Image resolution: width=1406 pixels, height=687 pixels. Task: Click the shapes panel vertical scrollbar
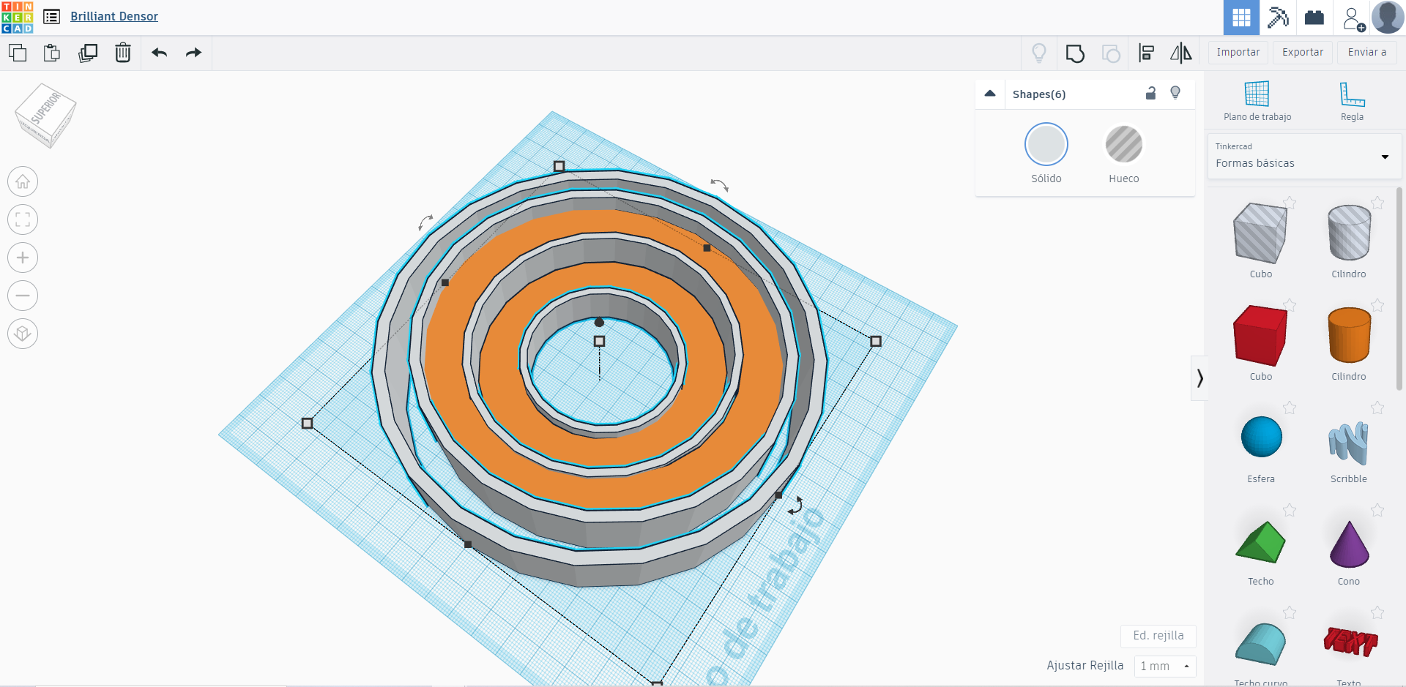coord(1399,289)
